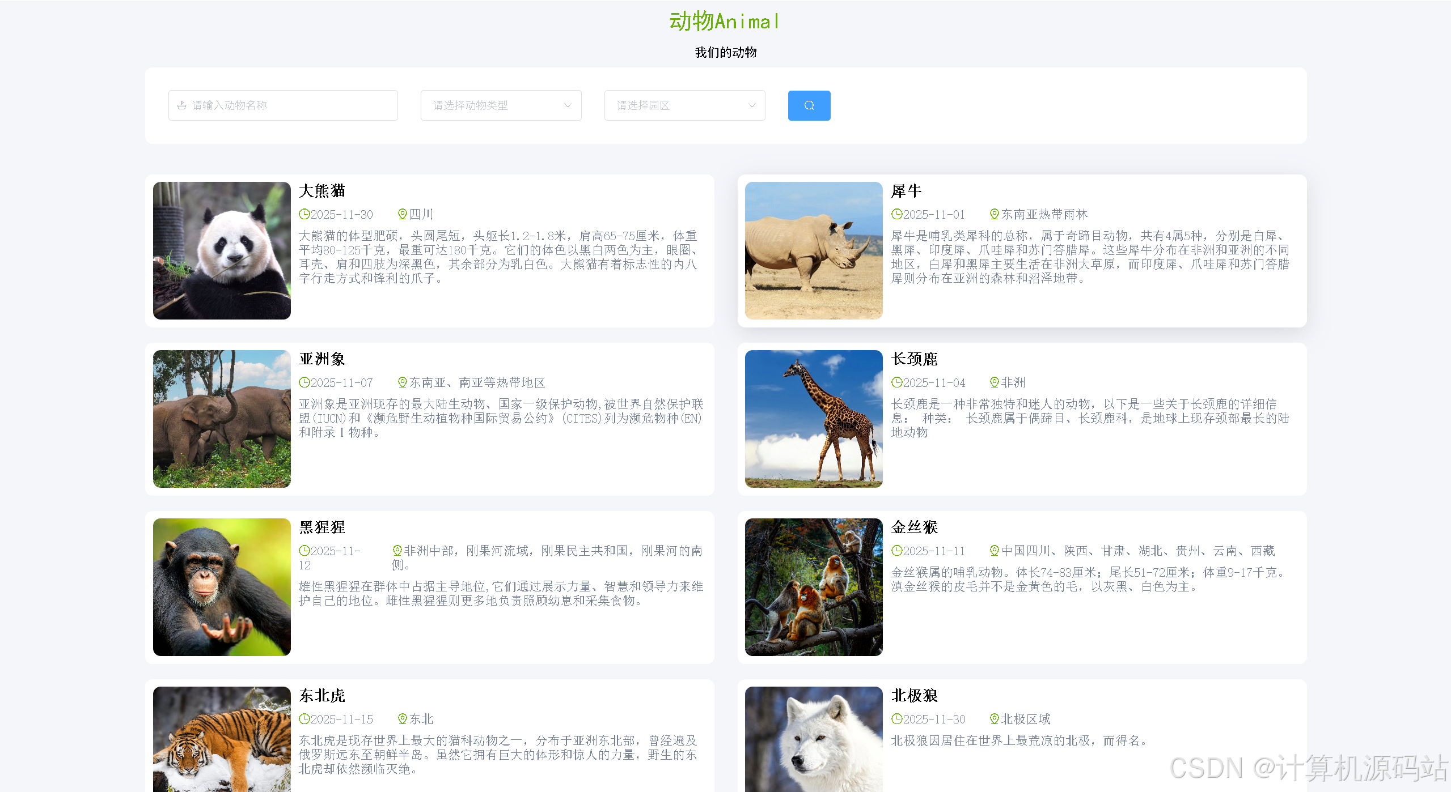Click the location pin icon beside 四川
The width and height of the screenshot is (1451, 792).
[402, 214]
